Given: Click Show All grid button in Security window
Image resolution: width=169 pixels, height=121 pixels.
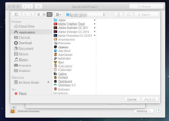Looking at the screenshot, I should click(x=39, y=6).
